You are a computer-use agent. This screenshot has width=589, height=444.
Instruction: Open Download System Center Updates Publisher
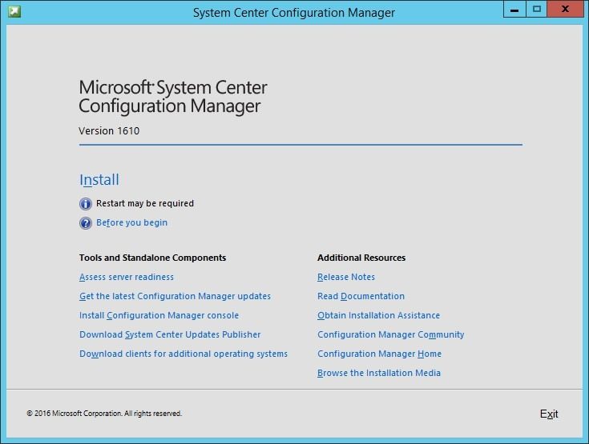[170, 334]
